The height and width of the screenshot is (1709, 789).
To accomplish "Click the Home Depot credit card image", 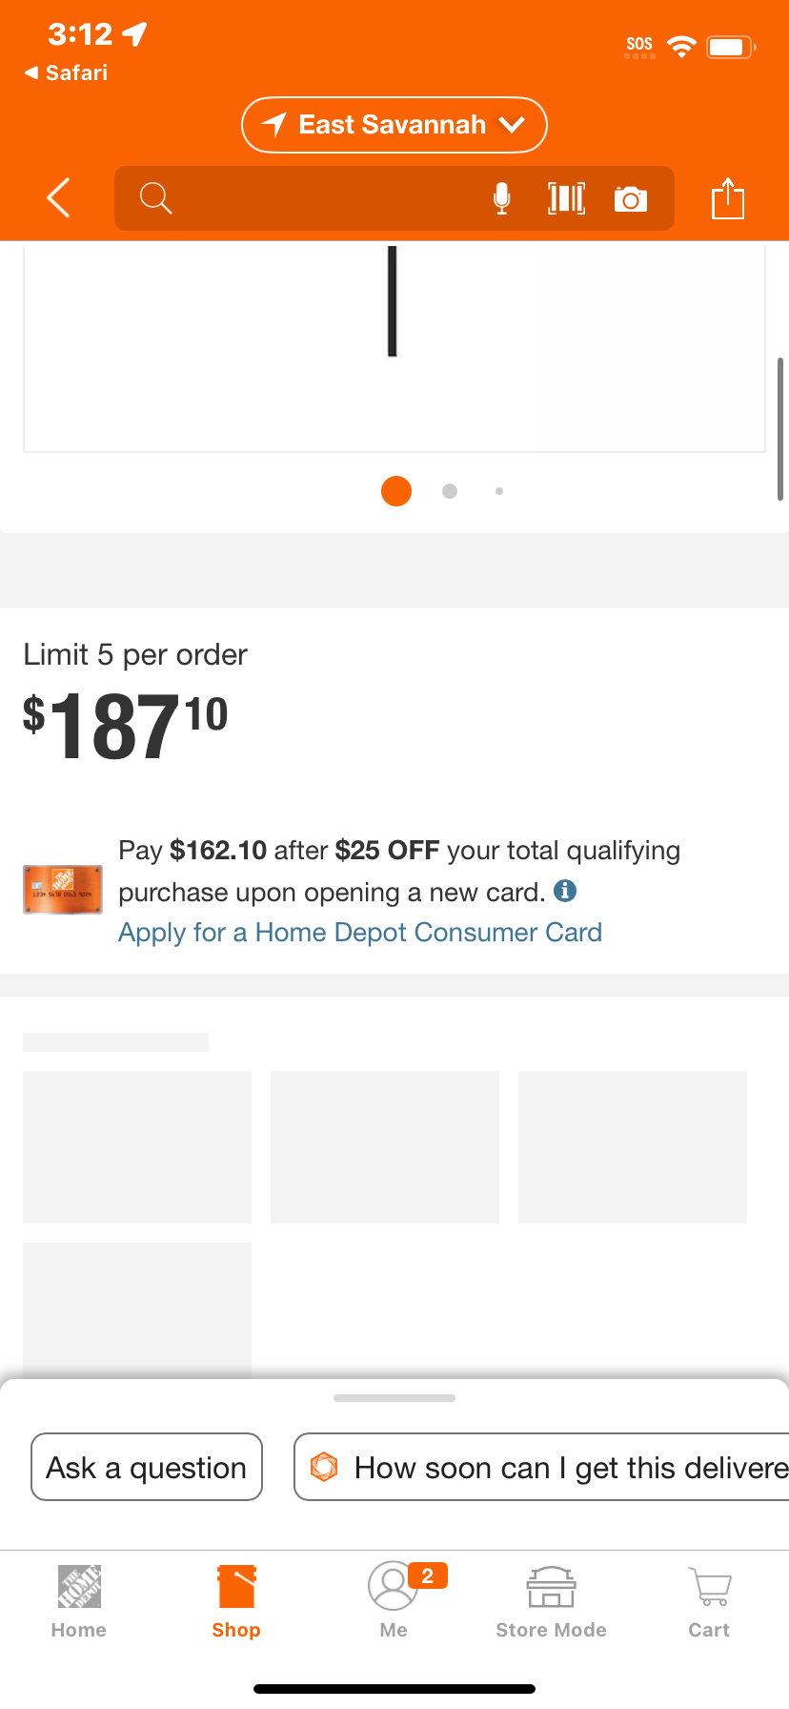I will click(x=63, y=889).
